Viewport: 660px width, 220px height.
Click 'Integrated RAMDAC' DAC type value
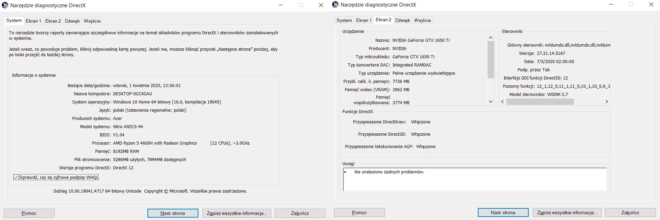pyautogui.click(x=412, y=65)
